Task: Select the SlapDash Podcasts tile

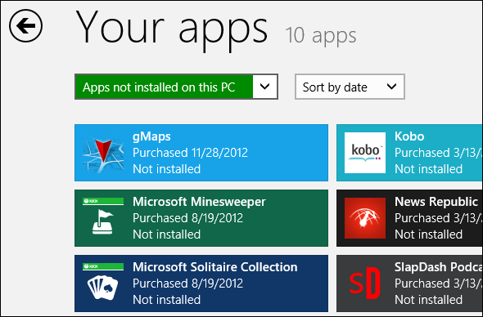Action: coord(409,284)
